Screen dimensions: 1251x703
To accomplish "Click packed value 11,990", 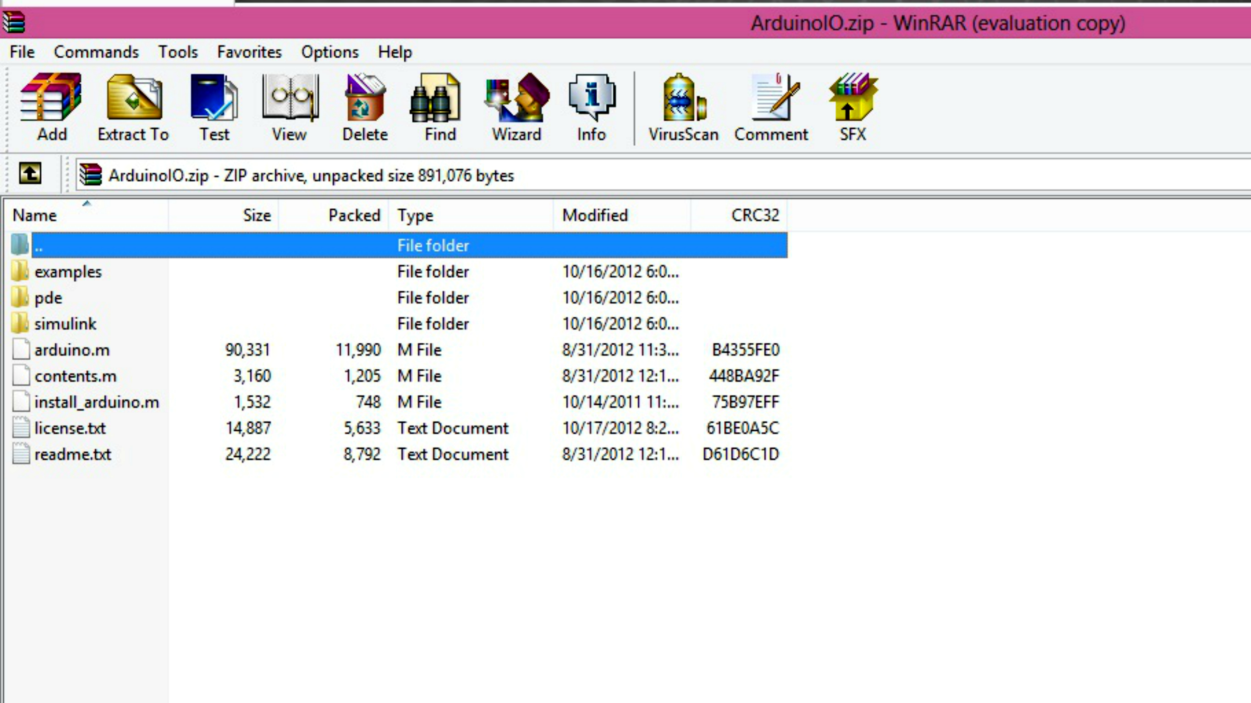I will [x=358, y=350].
